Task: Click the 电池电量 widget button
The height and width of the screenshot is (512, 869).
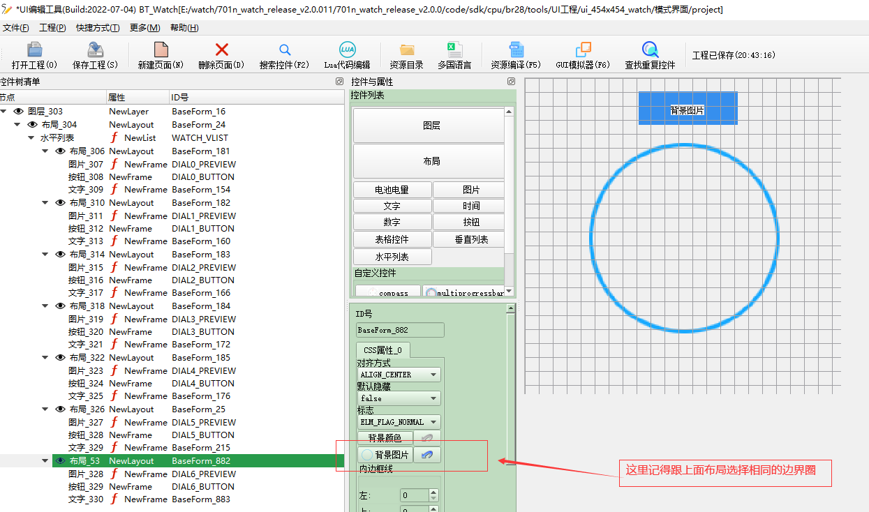Action: point(392,190)
